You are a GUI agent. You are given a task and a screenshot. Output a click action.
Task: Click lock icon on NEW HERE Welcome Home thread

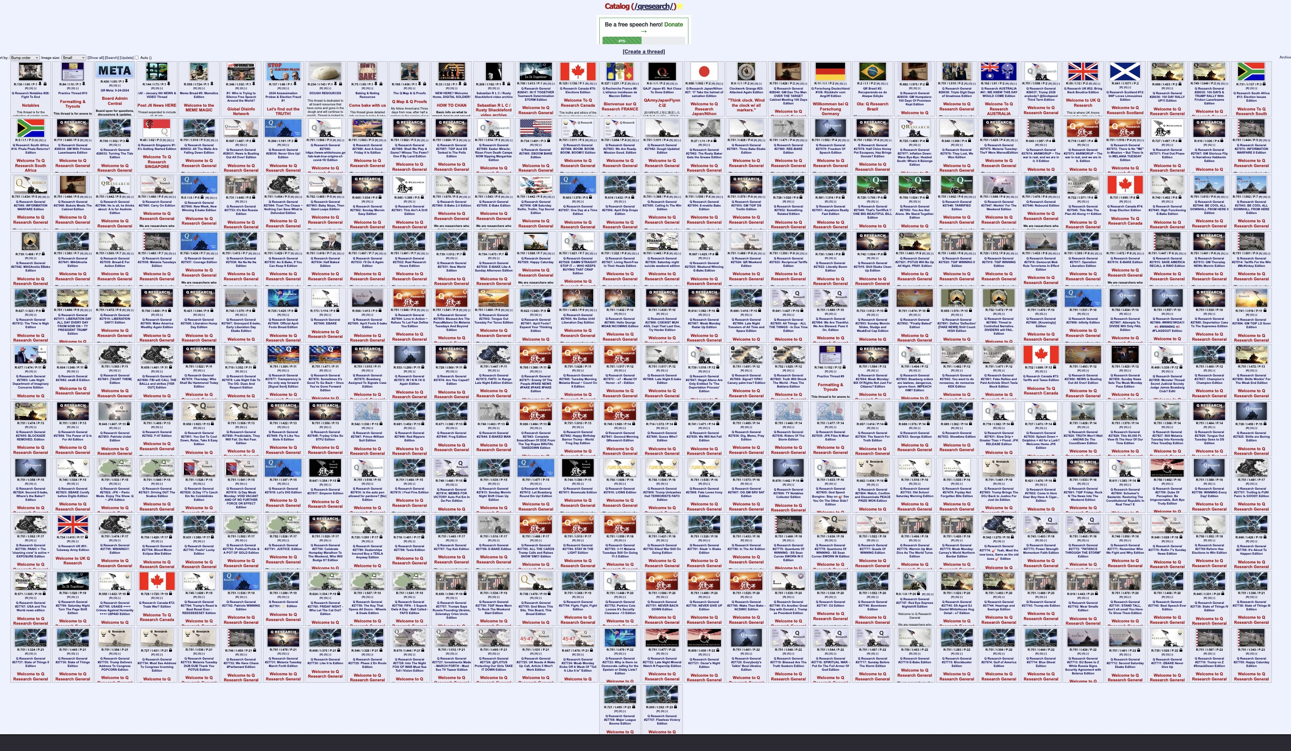tap(465, 84)
